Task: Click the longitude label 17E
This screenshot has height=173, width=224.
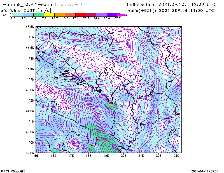Action: click(71, 156)
